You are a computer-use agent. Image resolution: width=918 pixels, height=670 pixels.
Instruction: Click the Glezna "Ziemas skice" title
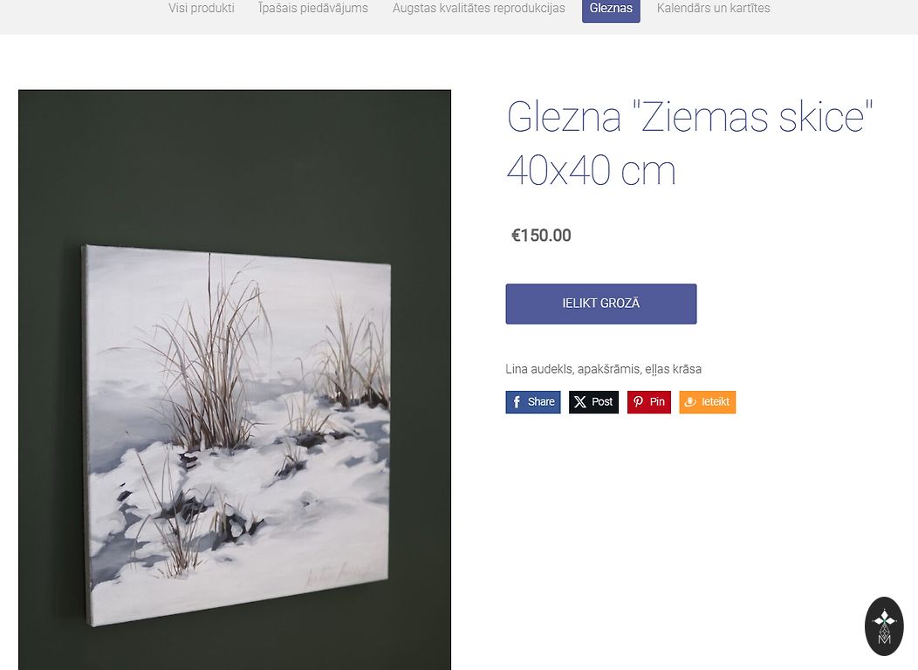[x=689, y=143]
